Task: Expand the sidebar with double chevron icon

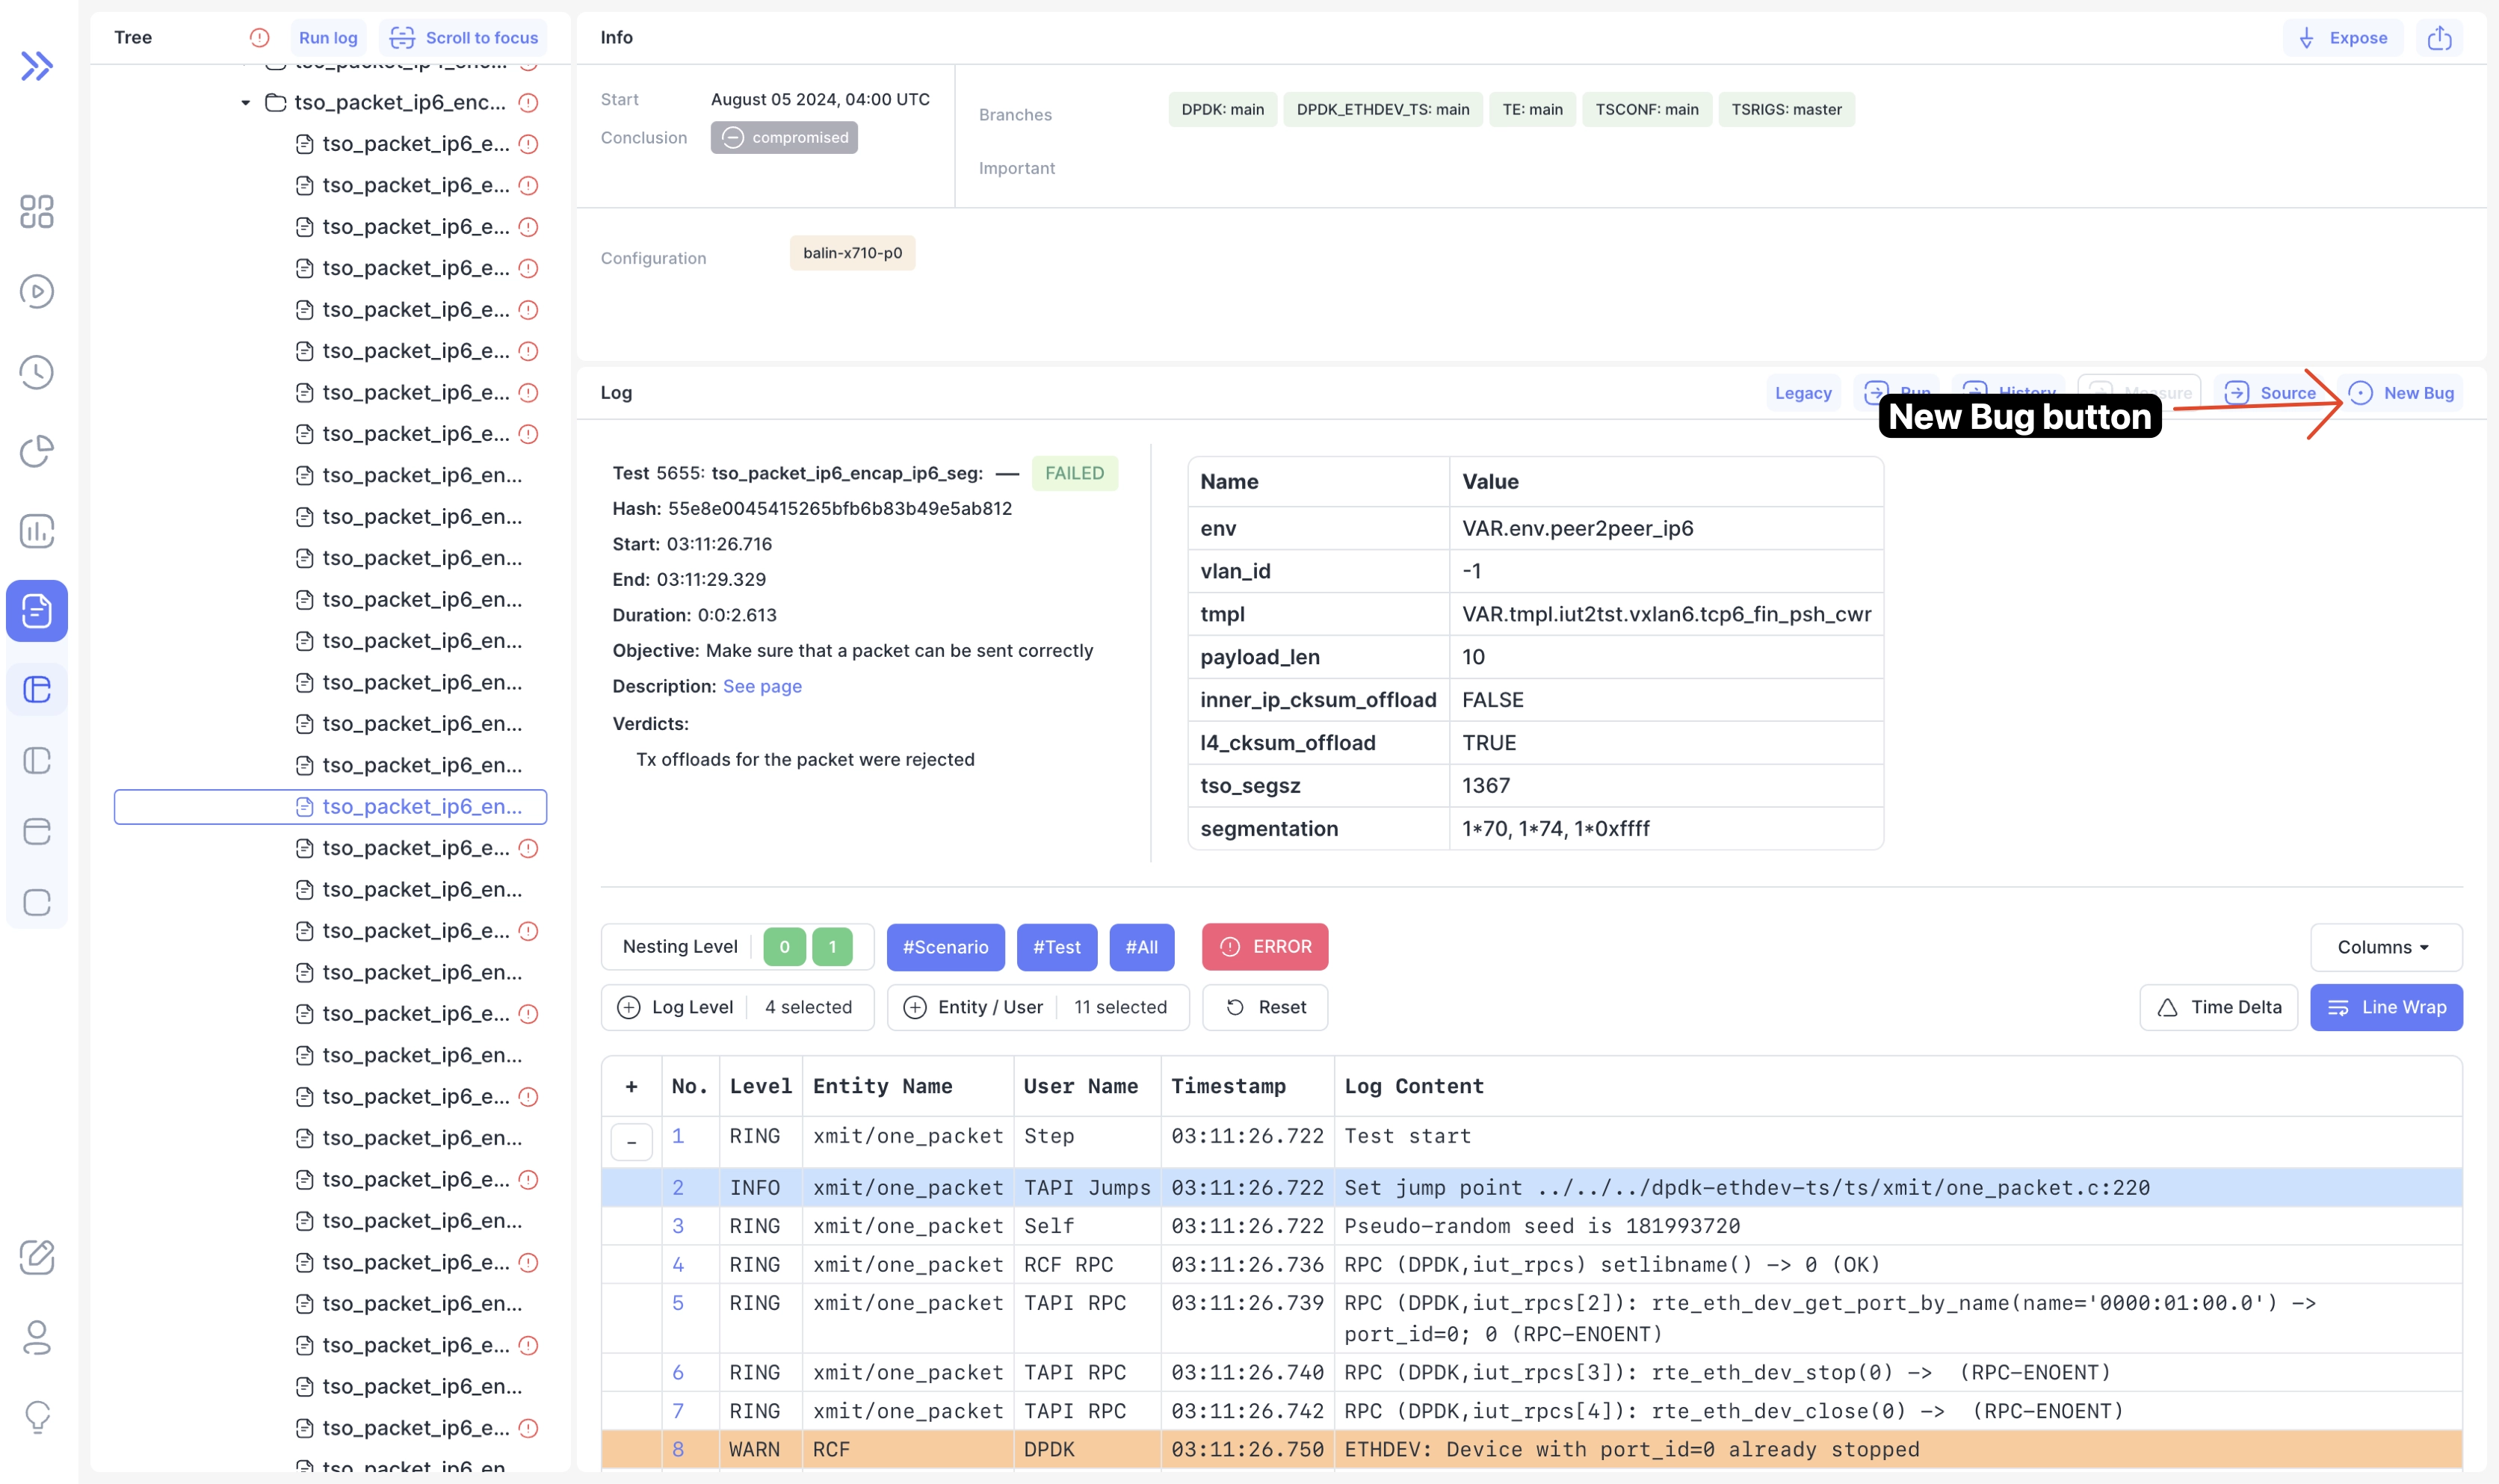Action: click(x=37, y=66)
